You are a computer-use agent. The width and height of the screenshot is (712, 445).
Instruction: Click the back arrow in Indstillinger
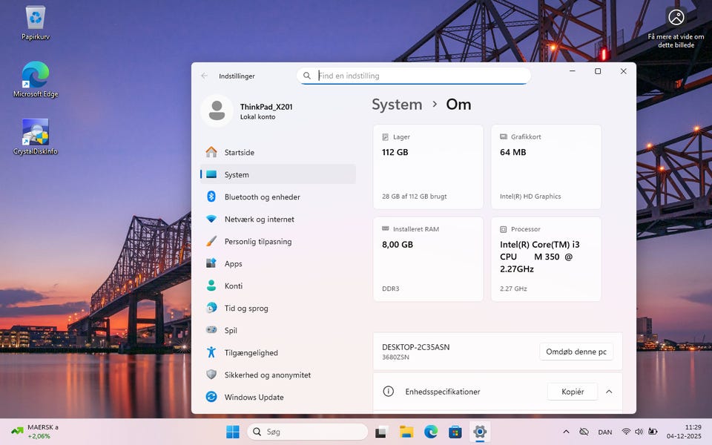[204, 76]
